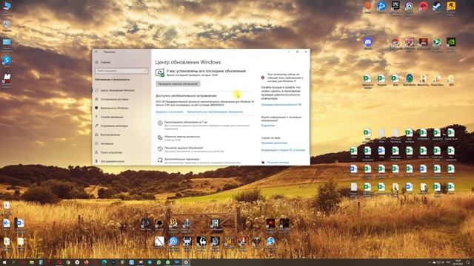474x266 pixels.
Task: Open File Explorer from taskbar
Action: (32, 262)
